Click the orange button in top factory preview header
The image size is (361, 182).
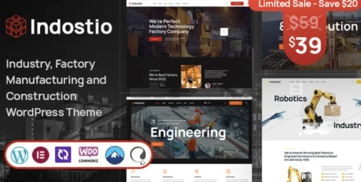pos(237,3)
